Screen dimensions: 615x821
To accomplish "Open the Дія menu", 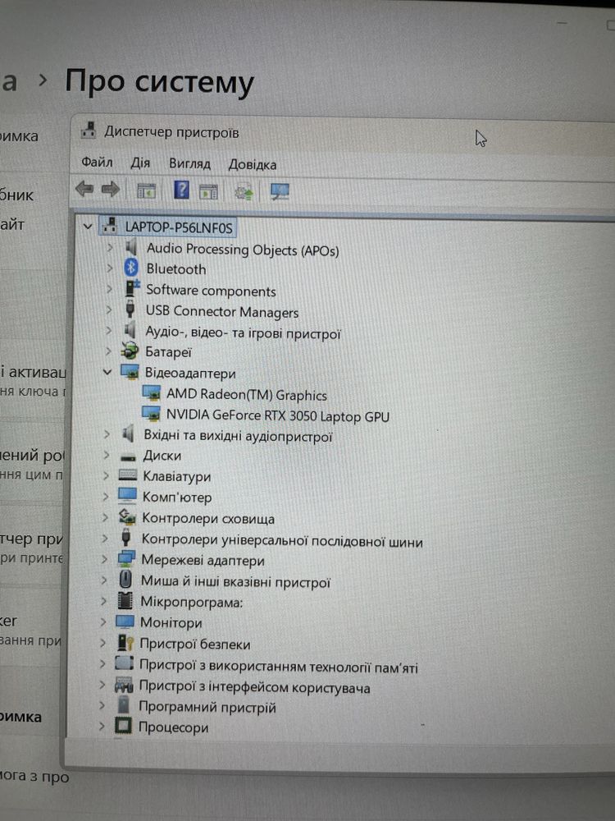I will coord(140,163).
